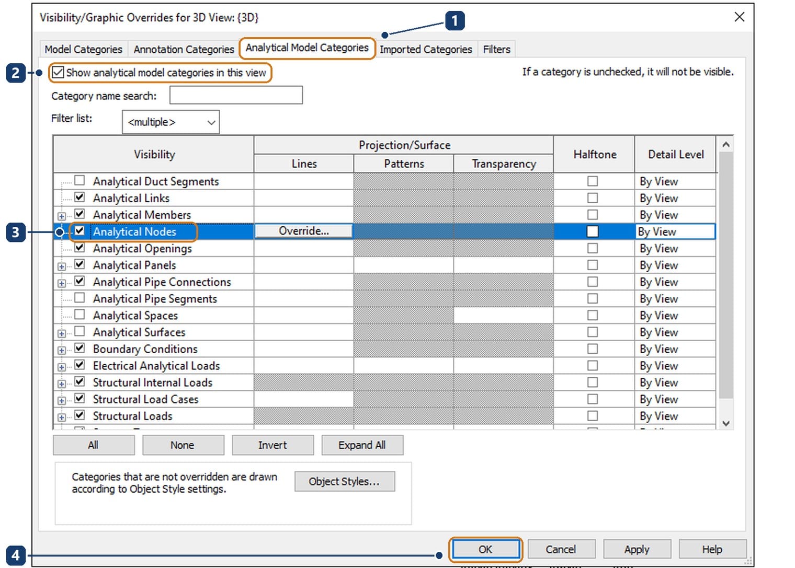The image size is (795, 568).
Task: Open Object Styles settings
Action: tap(344, 481)
